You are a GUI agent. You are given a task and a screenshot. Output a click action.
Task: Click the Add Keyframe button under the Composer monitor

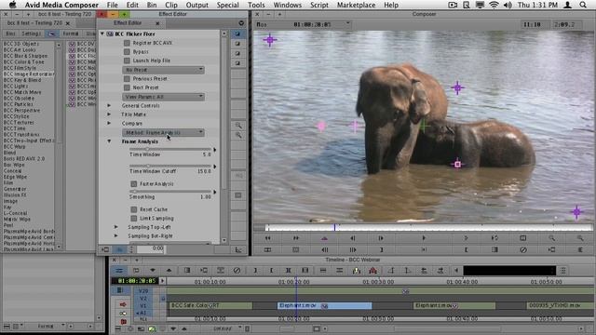324,238
